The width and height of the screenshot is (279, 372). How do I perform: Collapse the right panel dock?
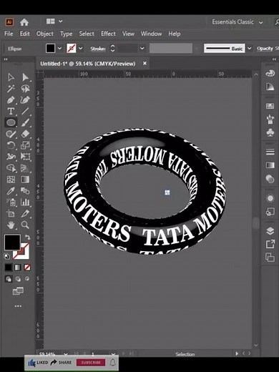pyautogui.click(x=274, y=59)
